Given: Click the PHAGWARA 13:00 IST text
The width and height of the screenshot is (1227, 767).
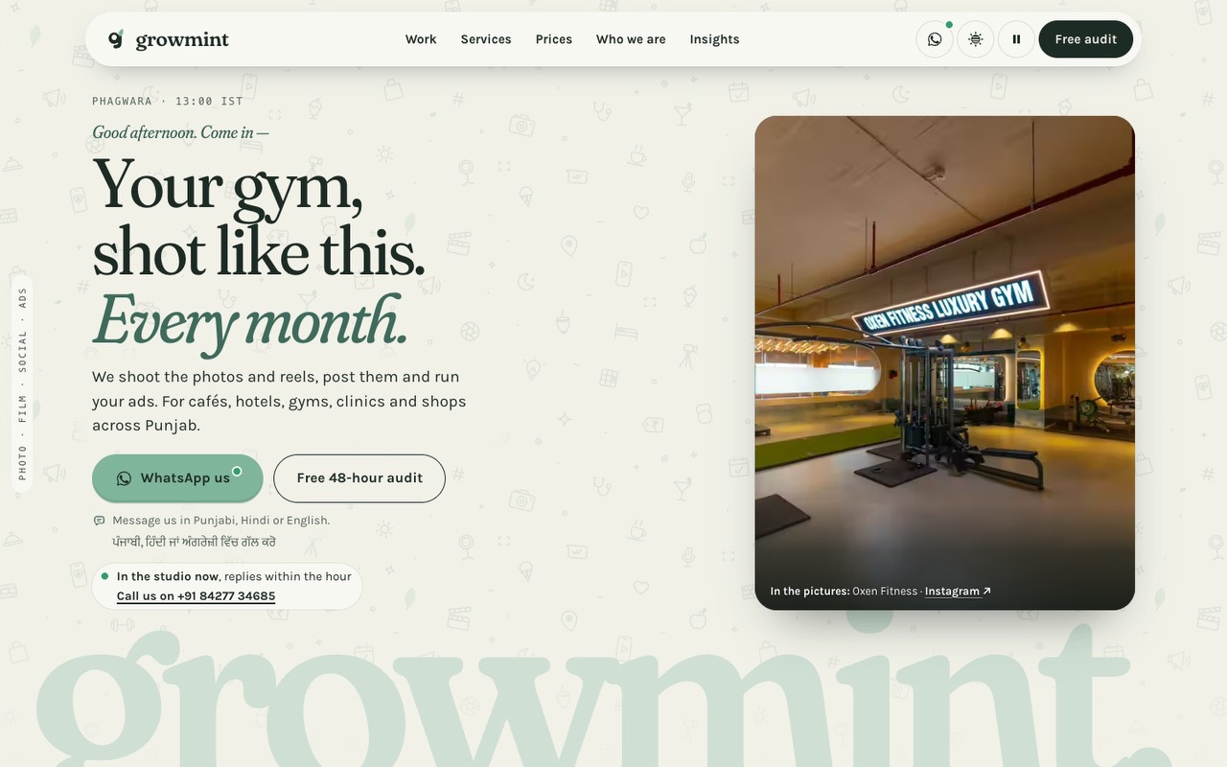Looking at the screenshot, I should 168,101.
